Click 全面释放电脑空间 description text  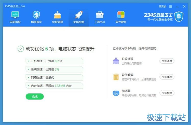(132, 63)
